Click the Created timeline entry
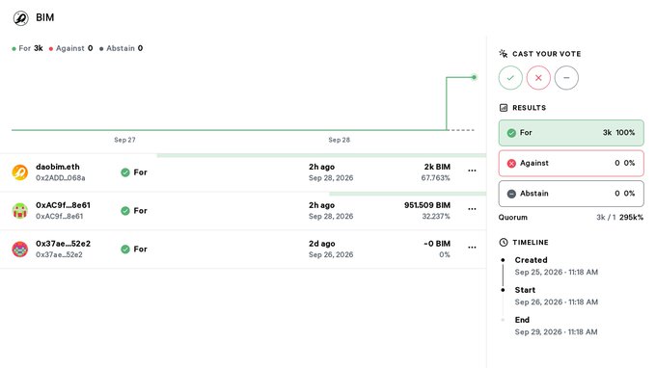Viewport: 656px width, 368px height. 556,266
